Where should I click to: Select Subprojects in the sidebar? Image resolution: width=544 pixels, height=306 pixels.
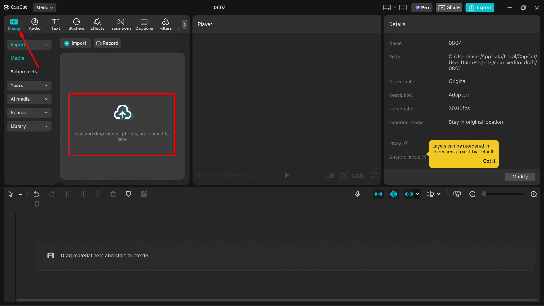tap(24, 72)
